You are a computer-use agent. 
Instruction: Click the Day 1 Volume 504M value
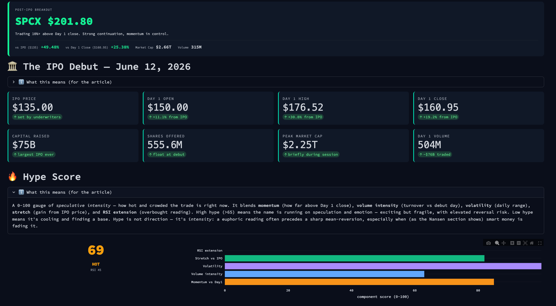click(429, 145)
